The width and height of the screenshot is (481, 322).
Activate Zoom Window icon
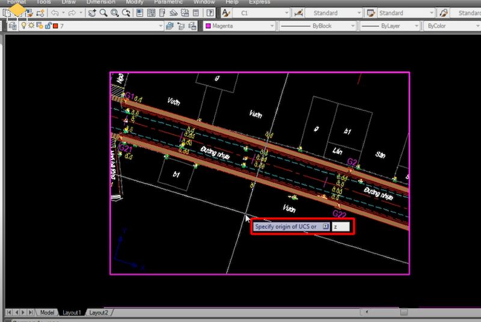pyautogui.click(x=115, y=13)
